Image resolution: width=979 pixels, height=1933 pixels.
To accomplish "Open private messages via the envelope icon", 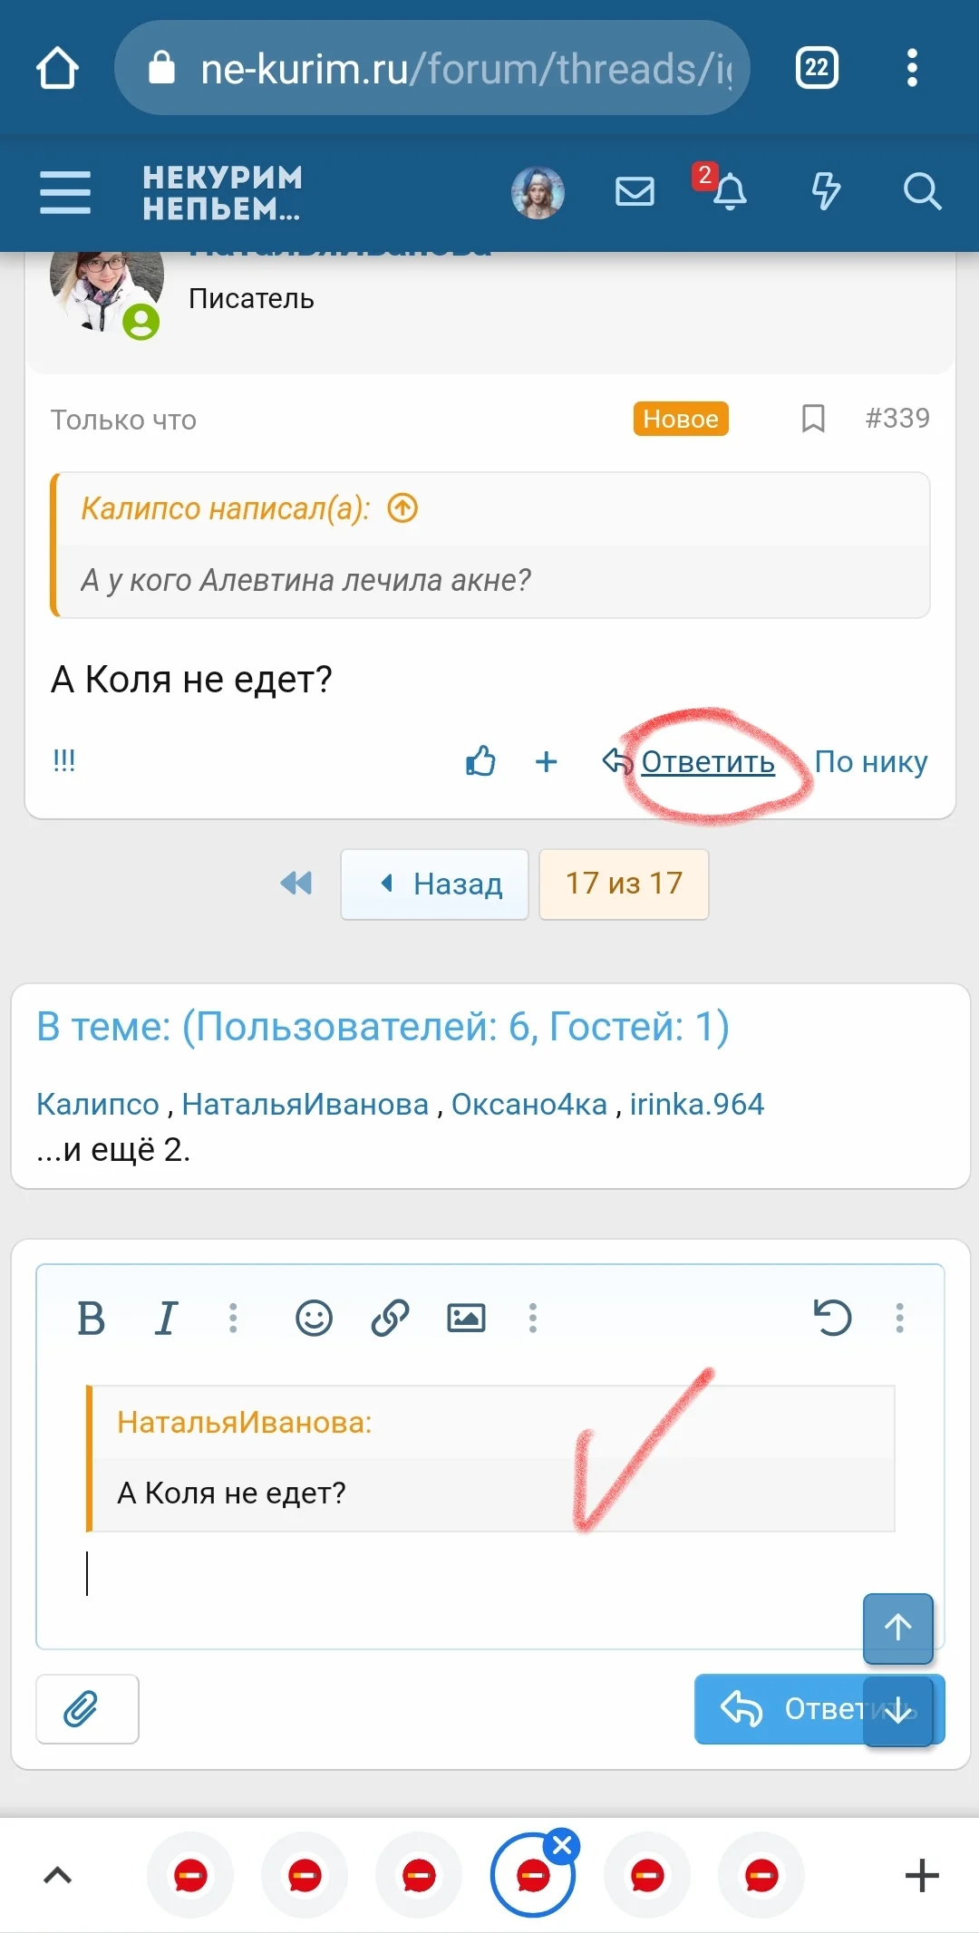I will pos(635,191).
